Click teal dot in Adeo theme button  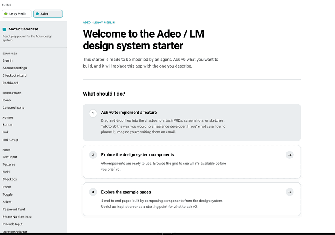pyautogui.click(x=37, y=14)
